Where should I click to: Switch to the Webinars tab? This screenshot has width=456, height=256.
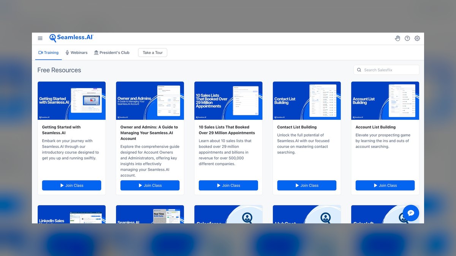coord(76,53)
